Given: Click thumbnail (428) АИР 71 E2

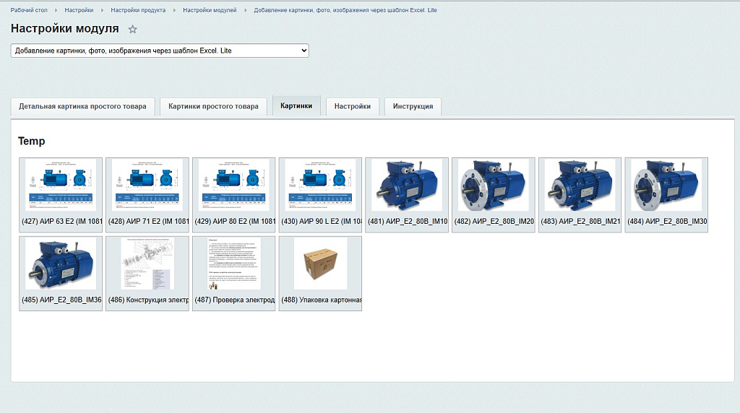Looking at the screenshot, I should [147, 186].
